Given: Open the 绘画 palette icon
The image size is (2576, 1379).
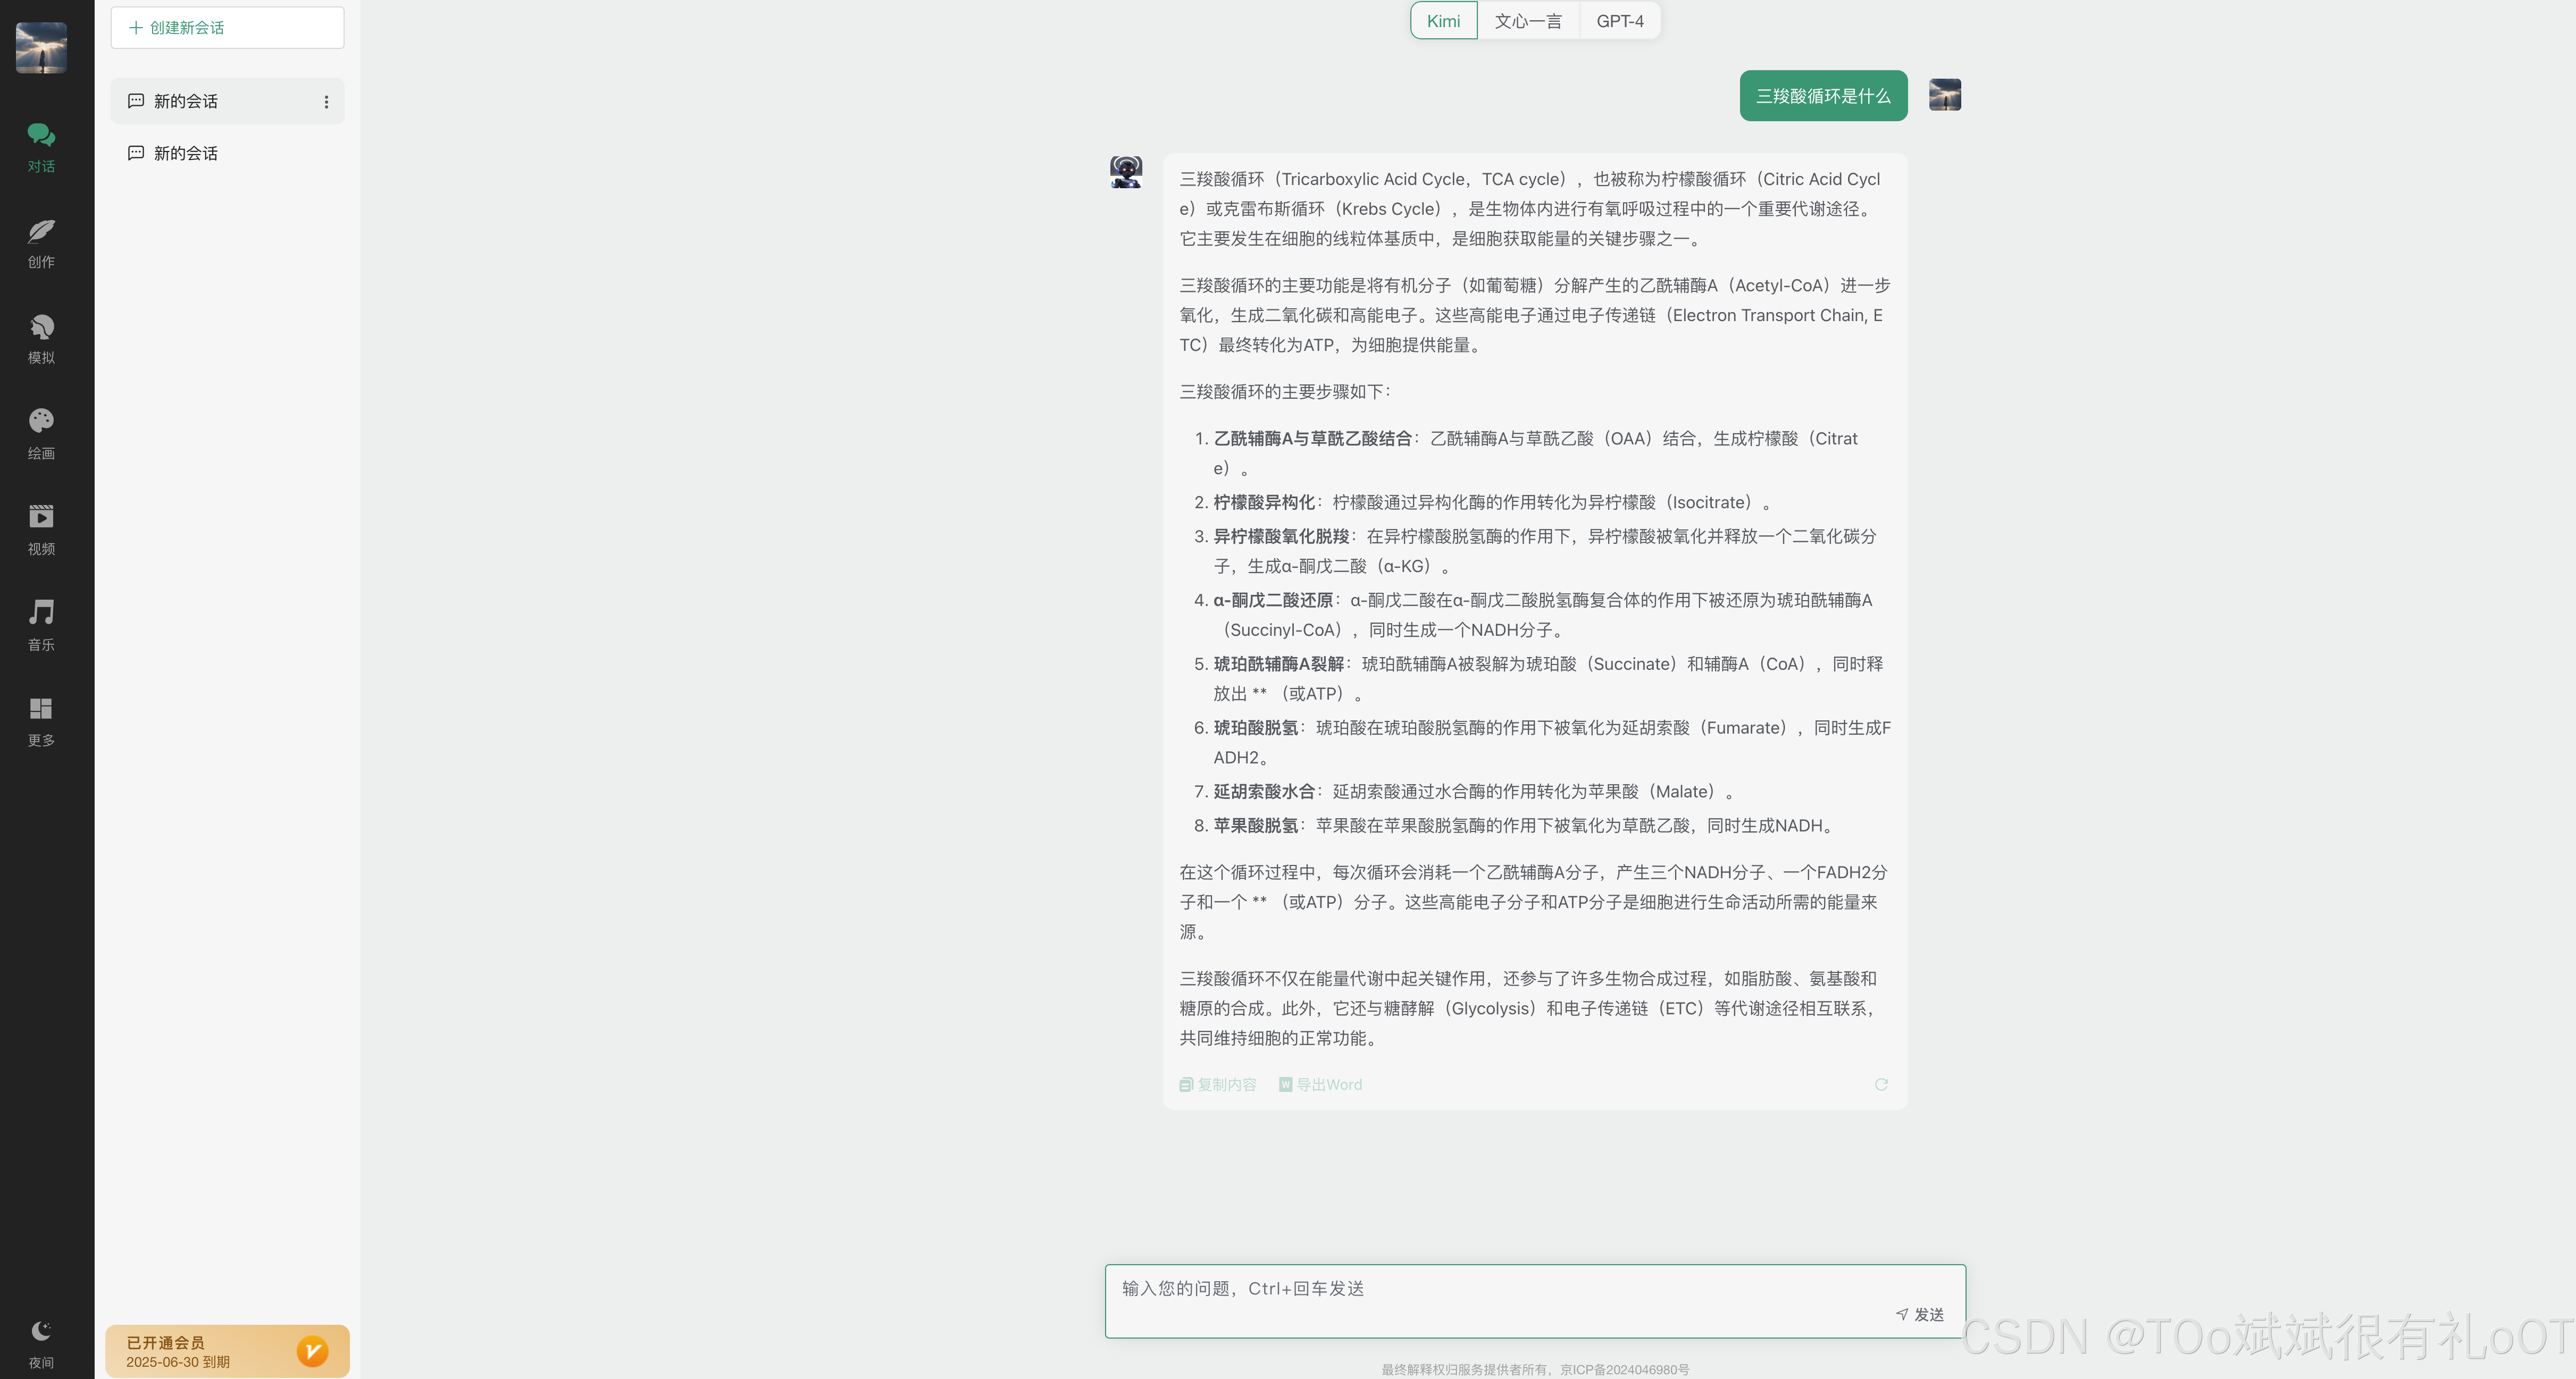Looking at the screenshot, I should 41,433.
